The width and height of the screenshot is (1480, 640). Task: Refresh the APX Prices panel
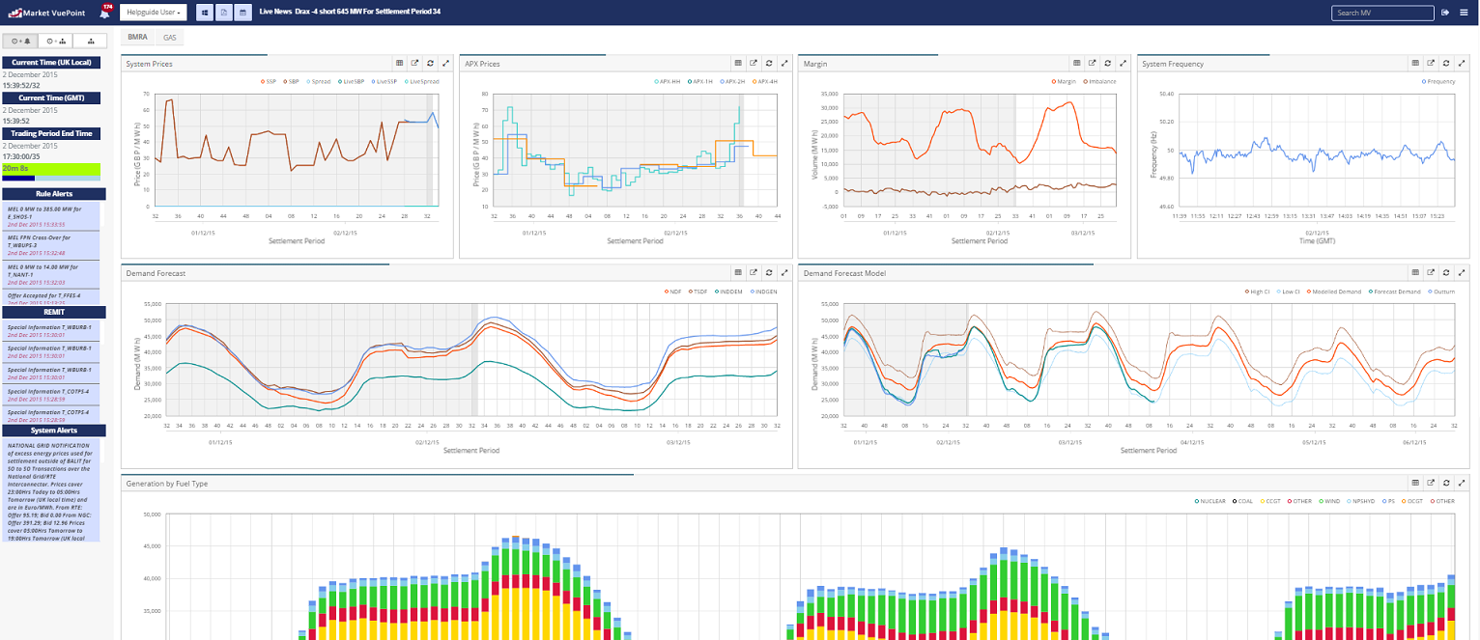[x=768, y=63]
